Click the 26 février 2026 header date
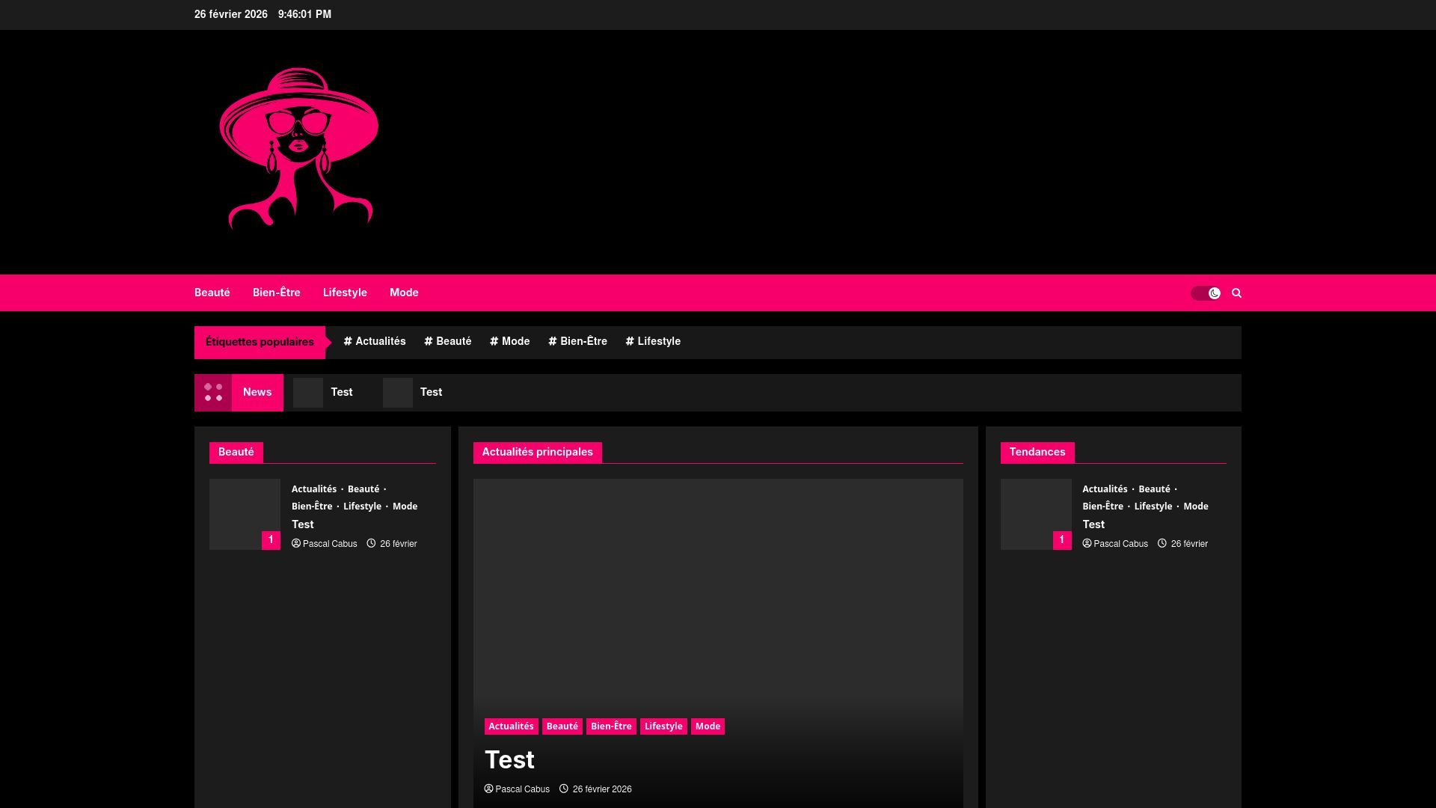This screenshot has width=1436, height=808. tap(231, 14)
